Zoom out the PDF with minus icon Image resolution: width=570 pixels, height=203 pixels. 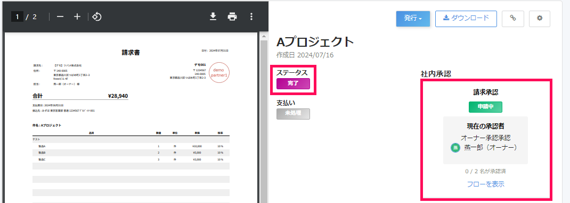(x=60, y=17)
